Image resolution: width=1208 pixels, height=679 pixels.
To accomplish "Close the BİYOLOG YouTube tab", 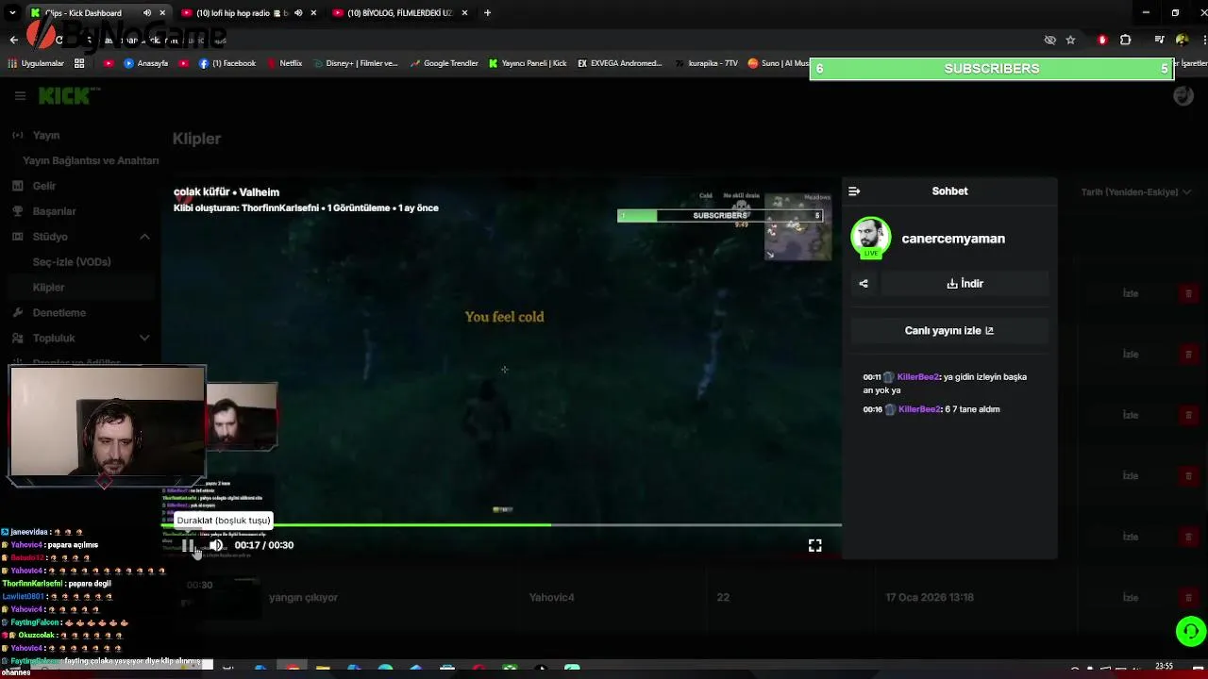I will click(x=464, y=13).
